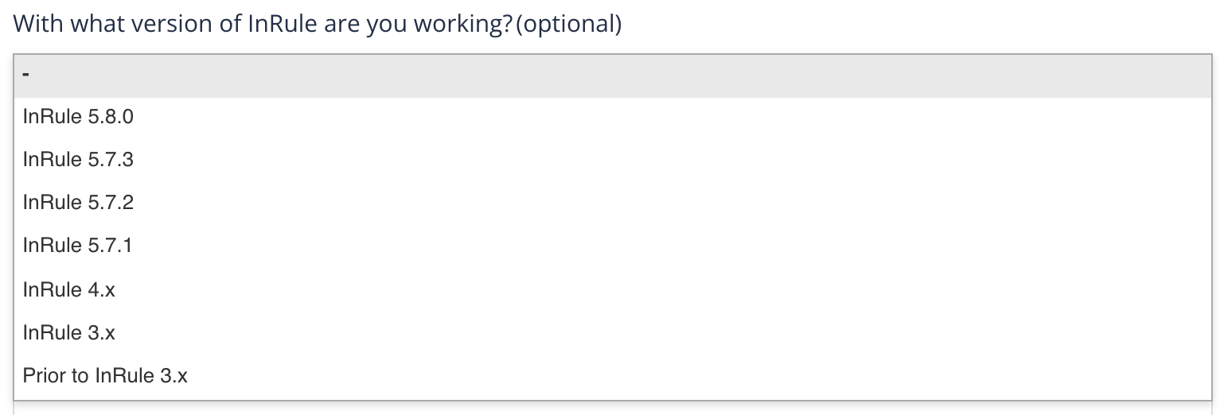Image resolution: width=1224 pixels, height=415 pixels.
Task: Click the InRule version question label
Action: (263, 24)
